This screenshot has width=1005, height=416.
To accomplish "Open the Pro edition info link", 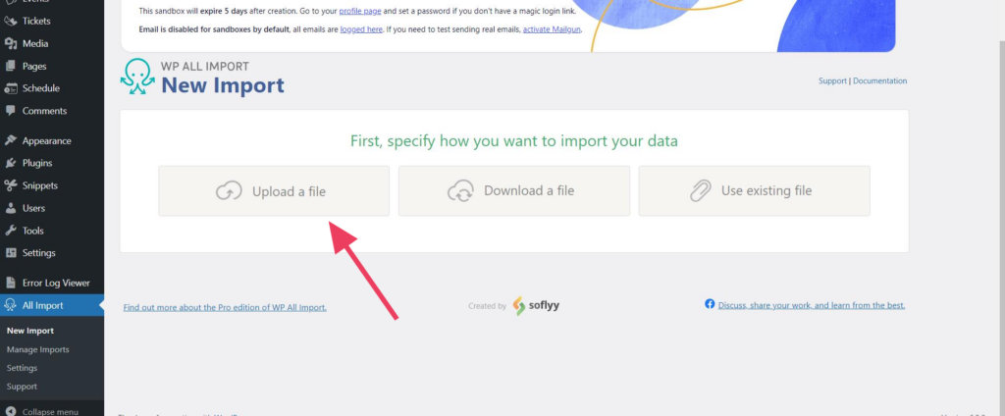I will (225, 307).
